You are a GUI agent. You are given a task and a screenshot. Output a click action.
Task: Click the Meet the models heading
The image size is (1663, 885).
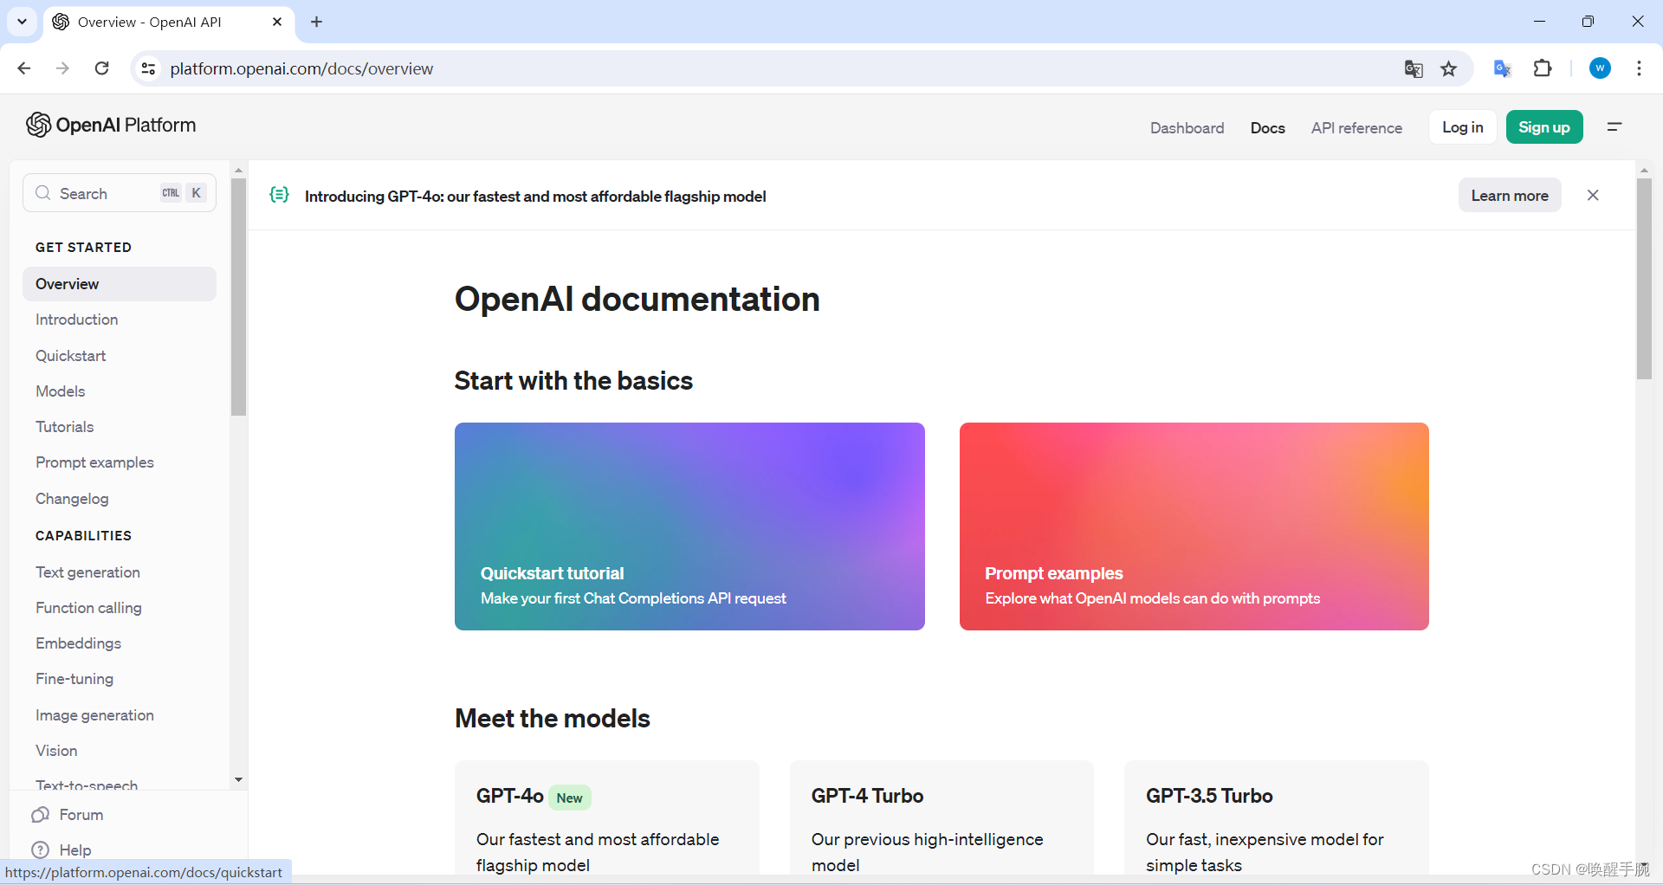tap(552, 719)
